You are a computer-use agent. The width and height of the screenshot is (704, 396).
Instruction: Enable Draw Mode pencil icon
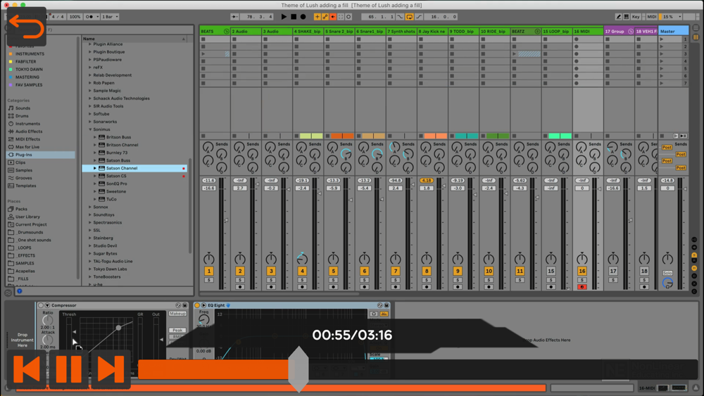[618, 17]
